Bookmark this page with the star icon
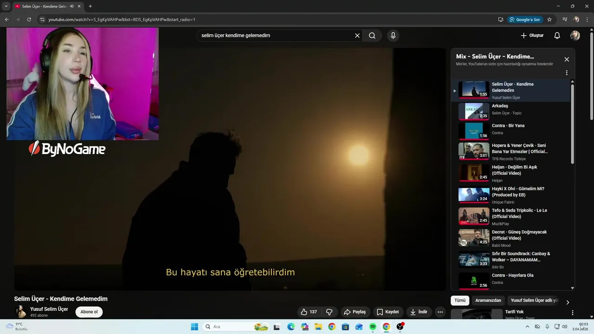 (549, 19)
